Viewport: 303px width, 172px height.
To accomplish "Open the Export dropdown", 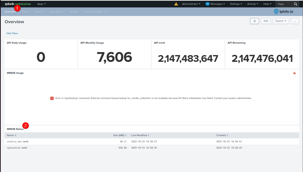I will pyautogui.click(x=281, y=21).
